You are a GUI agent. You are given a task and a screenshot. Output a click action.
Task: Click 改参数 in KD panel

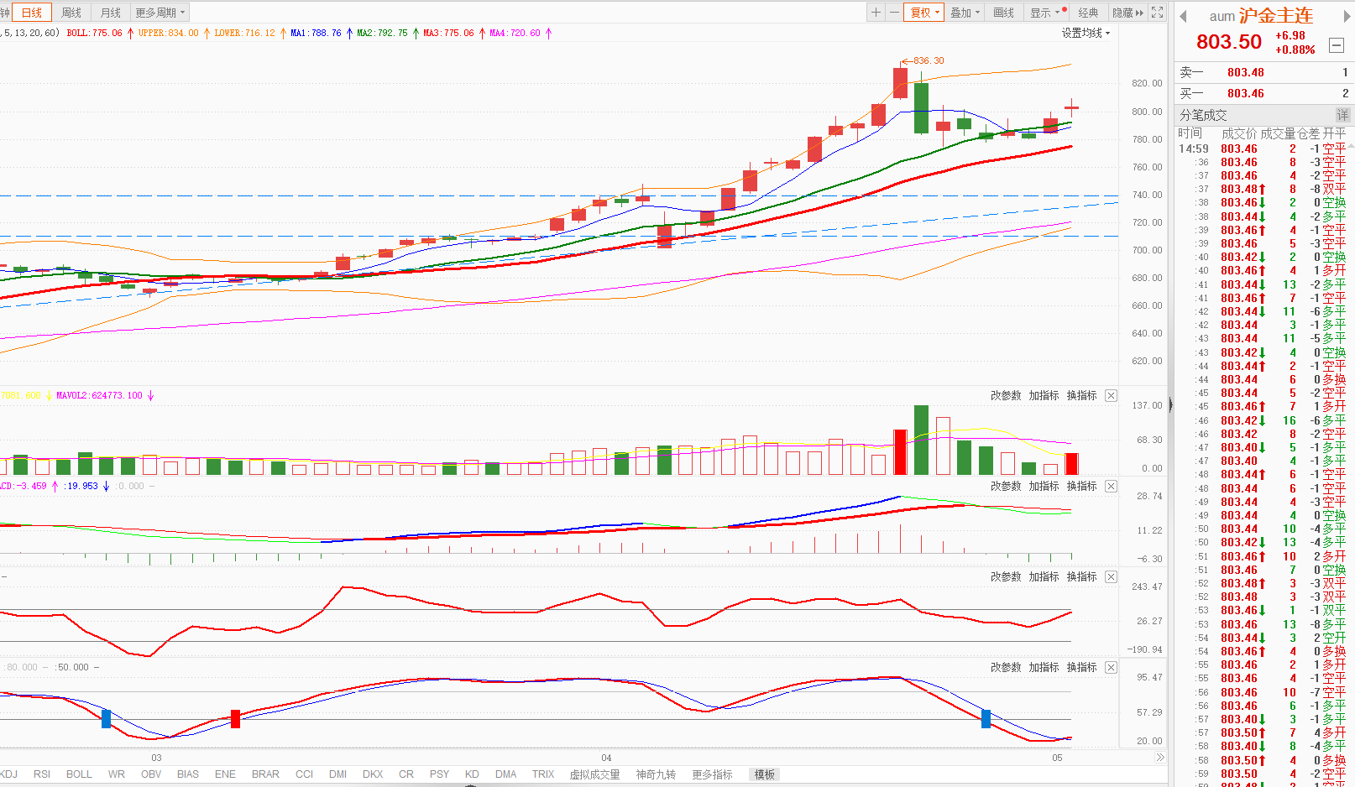pyautogui.click(x=1006, y=667)
